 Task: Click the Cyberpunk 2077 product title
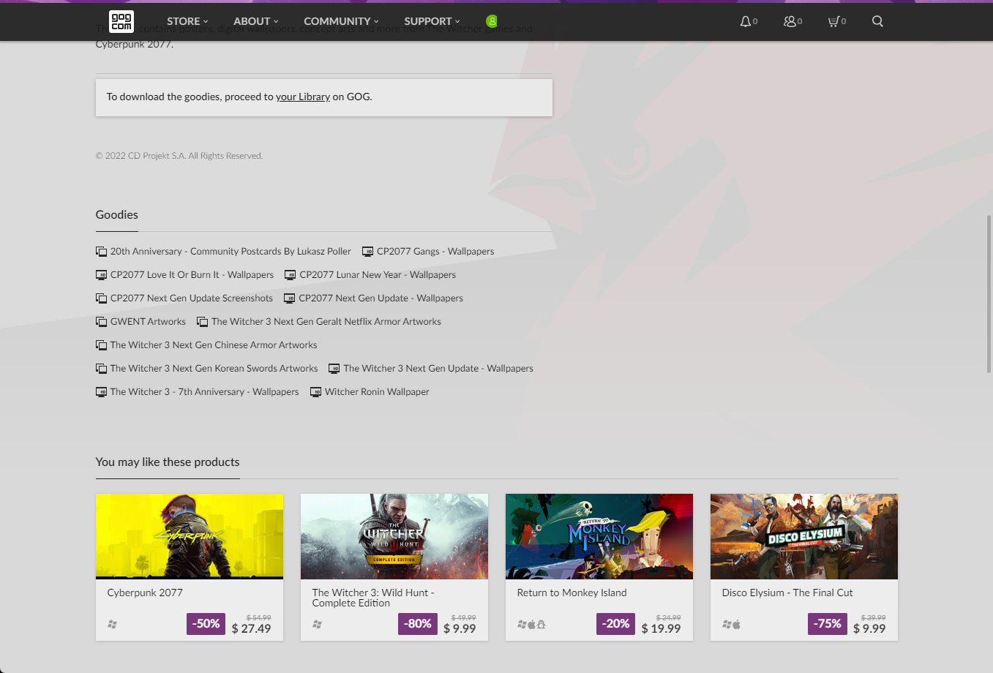pyautogui.click(x=145, y=593)
